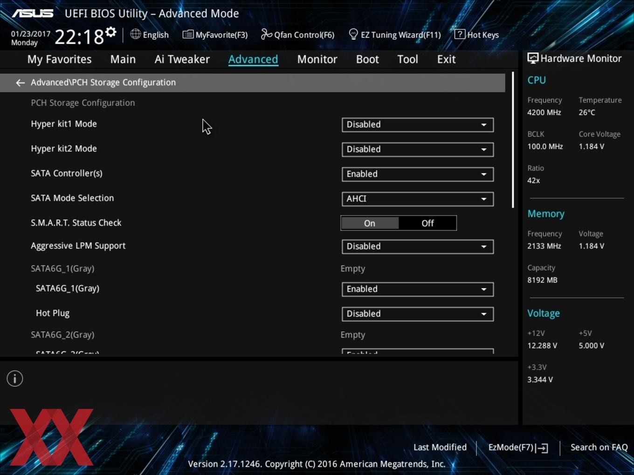Click the memory frequency value 2133 MHz

pos(544,246)
